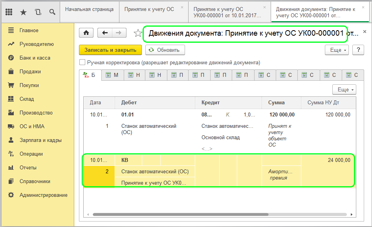Click scrollbar left arrow
Viewport: 372px width, 227px height.
(88, 214)
